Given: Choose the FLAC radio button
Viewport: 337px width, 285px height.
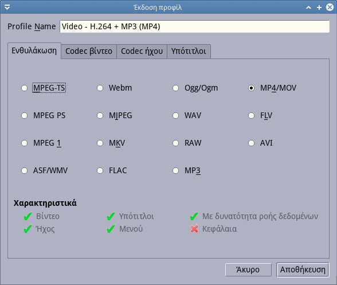Looking at the screenshot, I should (112, 170).
